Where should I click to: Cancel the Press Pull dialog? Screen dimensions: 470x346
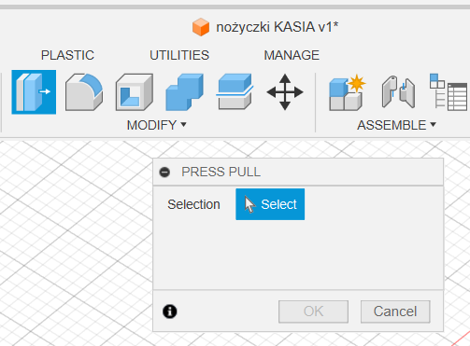(395, 311)
